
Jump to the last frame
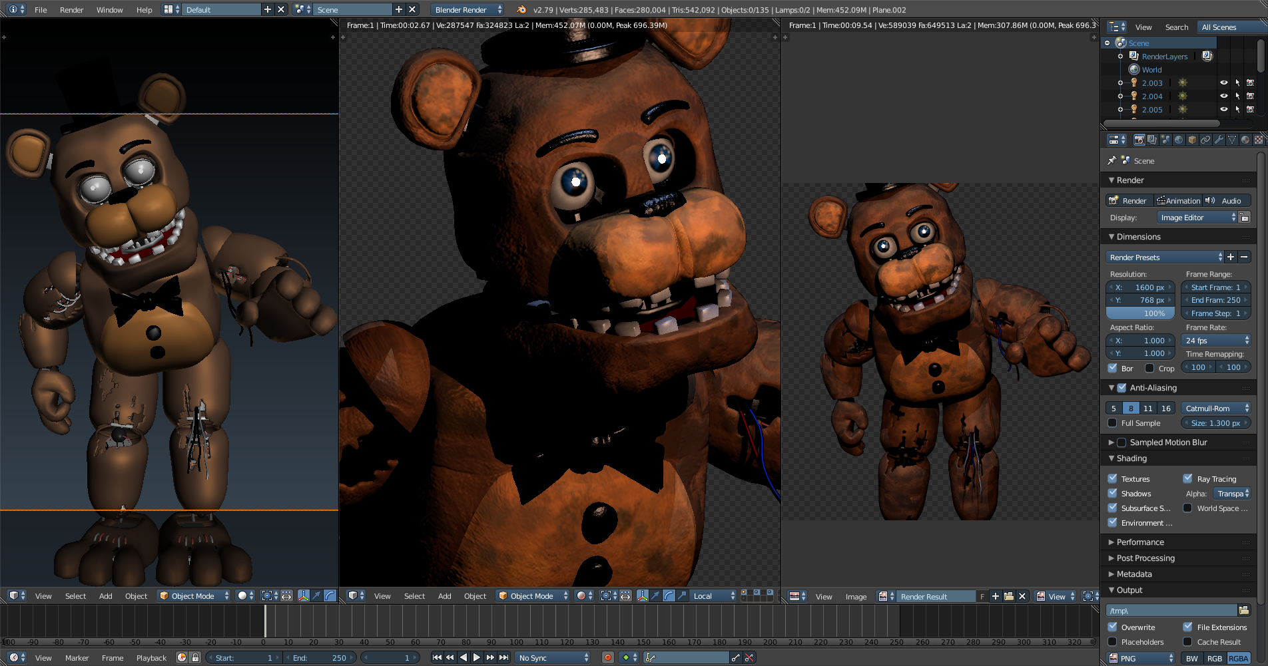pyautogui.click(x=504, y=657)
